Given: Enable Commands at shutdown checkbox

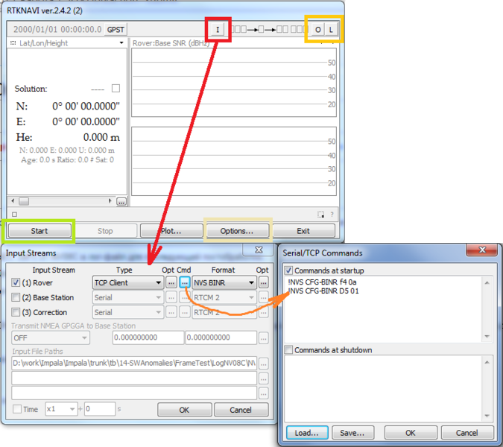Looking at the screenshot, I should pos(289,350).
